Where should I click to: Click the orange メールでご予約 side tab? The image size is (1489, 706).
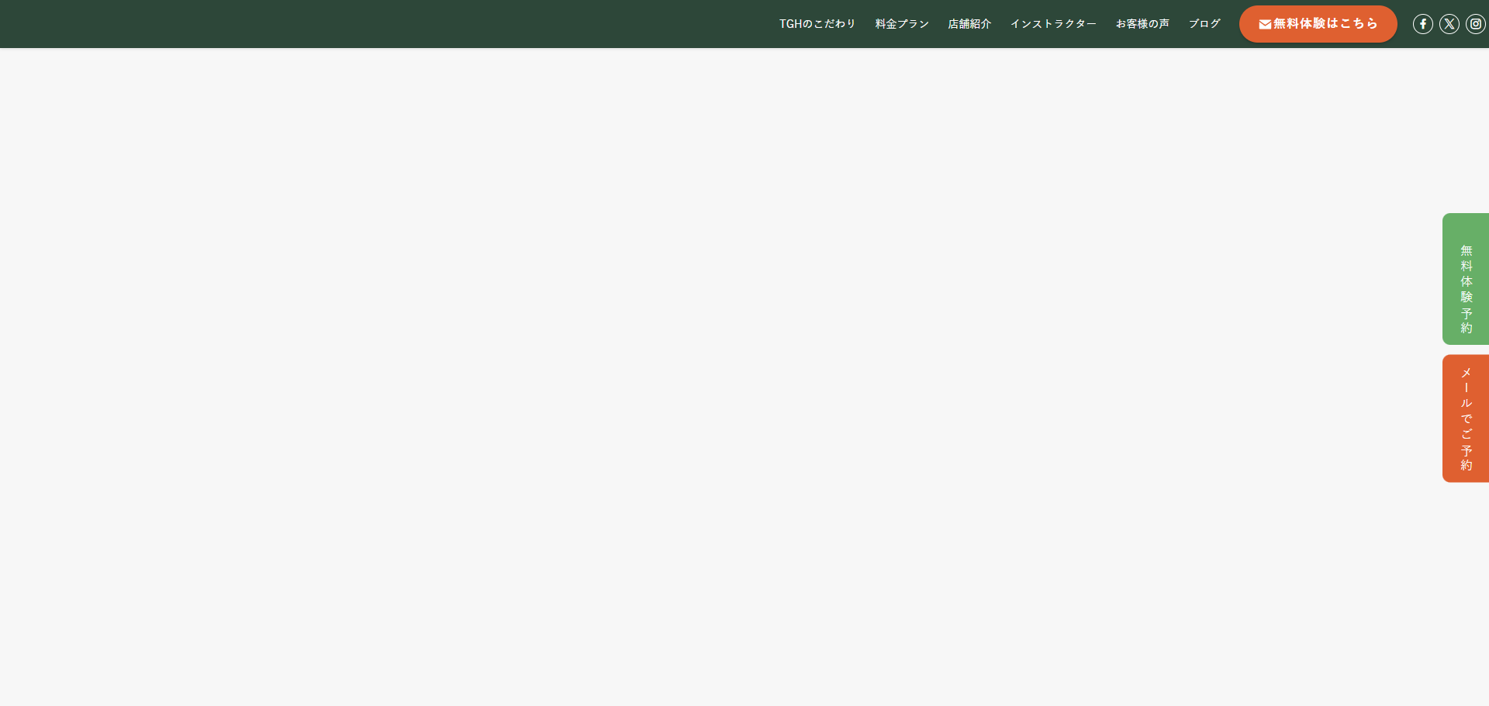[1466, 418]
